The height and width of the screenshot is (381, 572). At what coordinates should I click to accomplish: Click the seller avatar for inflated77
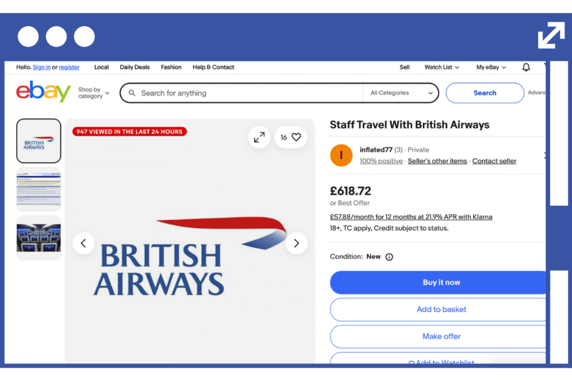point(341,155)
